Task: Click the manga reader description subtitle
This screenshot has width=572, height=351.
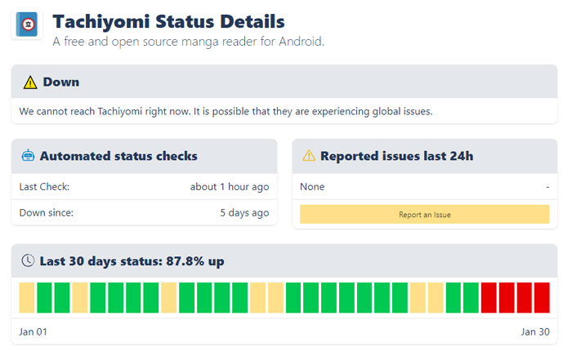Action: 188,41
